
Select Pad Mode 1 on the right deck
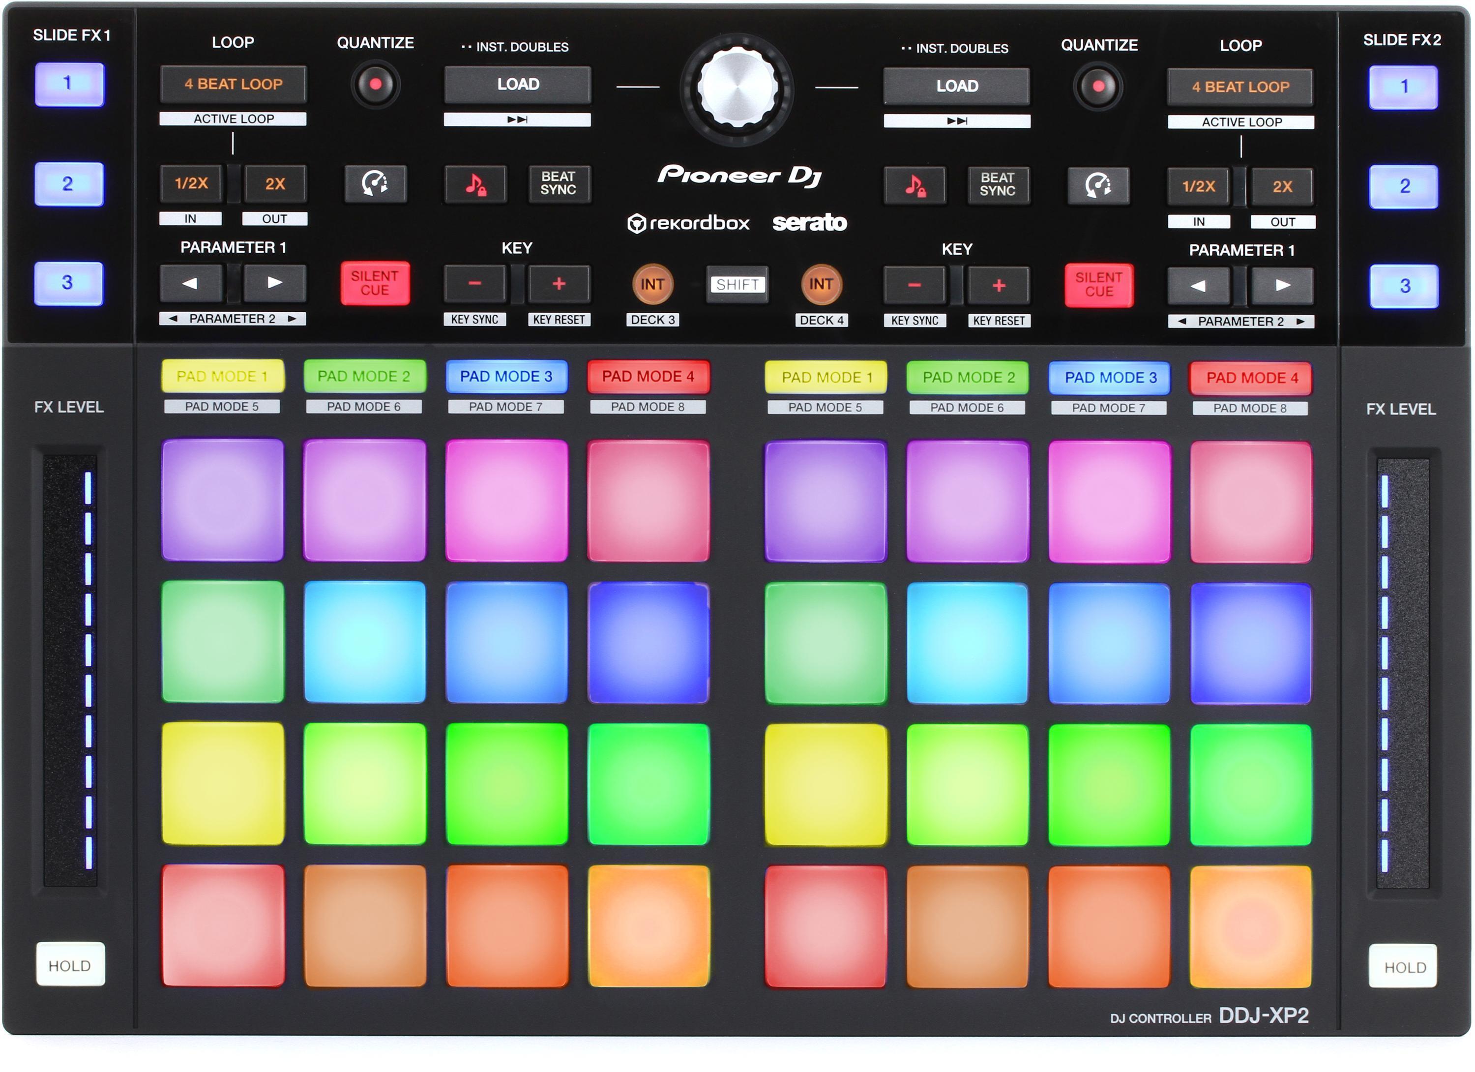[x=826, y=376]
